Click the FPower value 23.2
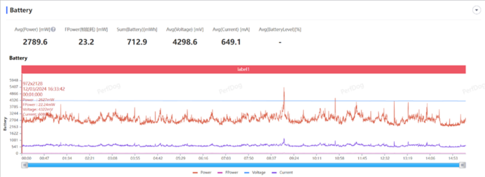485x177 pixels. [86, 42]
